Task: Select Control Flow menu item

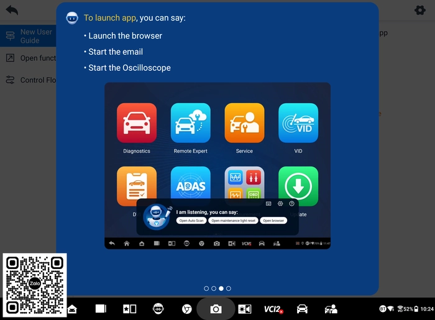Action: (28, 80)
